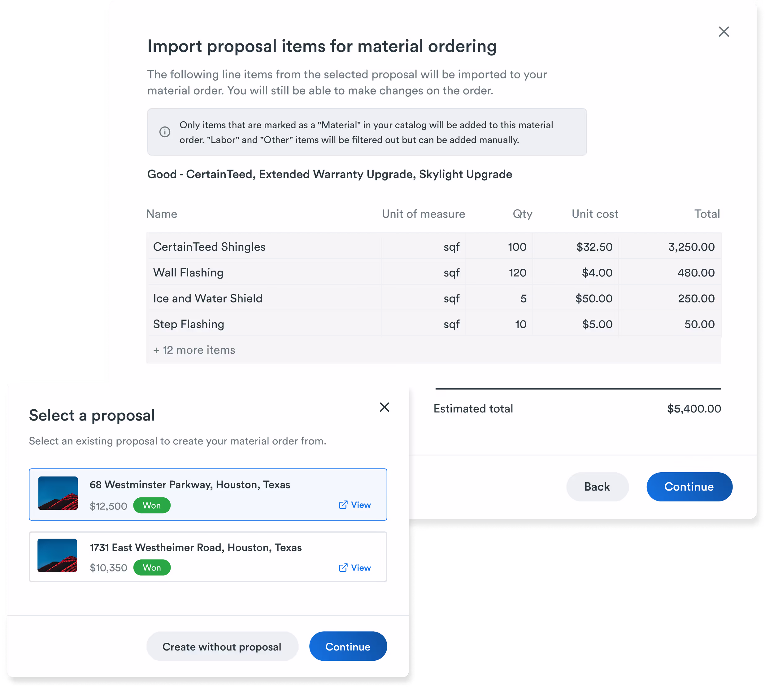Click the Won badge on $12,500 proposal
The image size is (765, 688).
tap(152, 506)
